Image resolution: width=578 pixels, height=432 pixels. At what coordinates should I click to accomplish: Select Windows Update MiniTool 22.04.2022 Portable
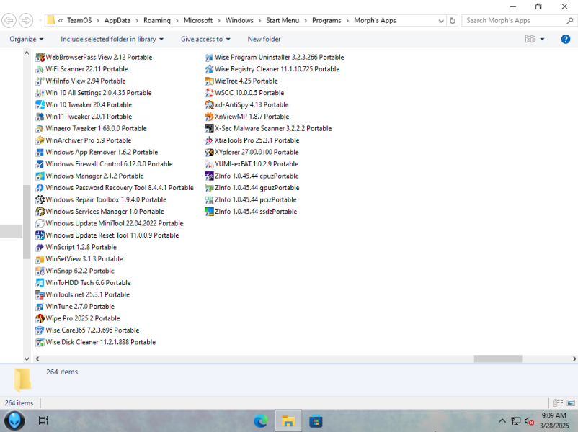click(109, 223)
